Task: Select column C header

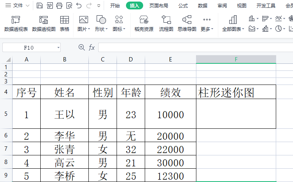Action: (x=102, y=59)
